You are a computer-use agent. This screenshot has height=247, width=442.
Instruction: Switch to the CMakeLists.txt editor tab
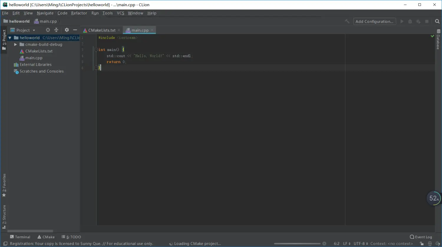point(102,30)
